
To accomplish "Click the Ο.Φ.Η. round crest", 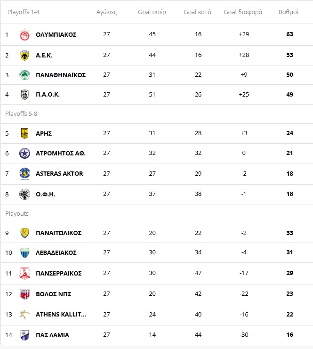I will [24, 194].
